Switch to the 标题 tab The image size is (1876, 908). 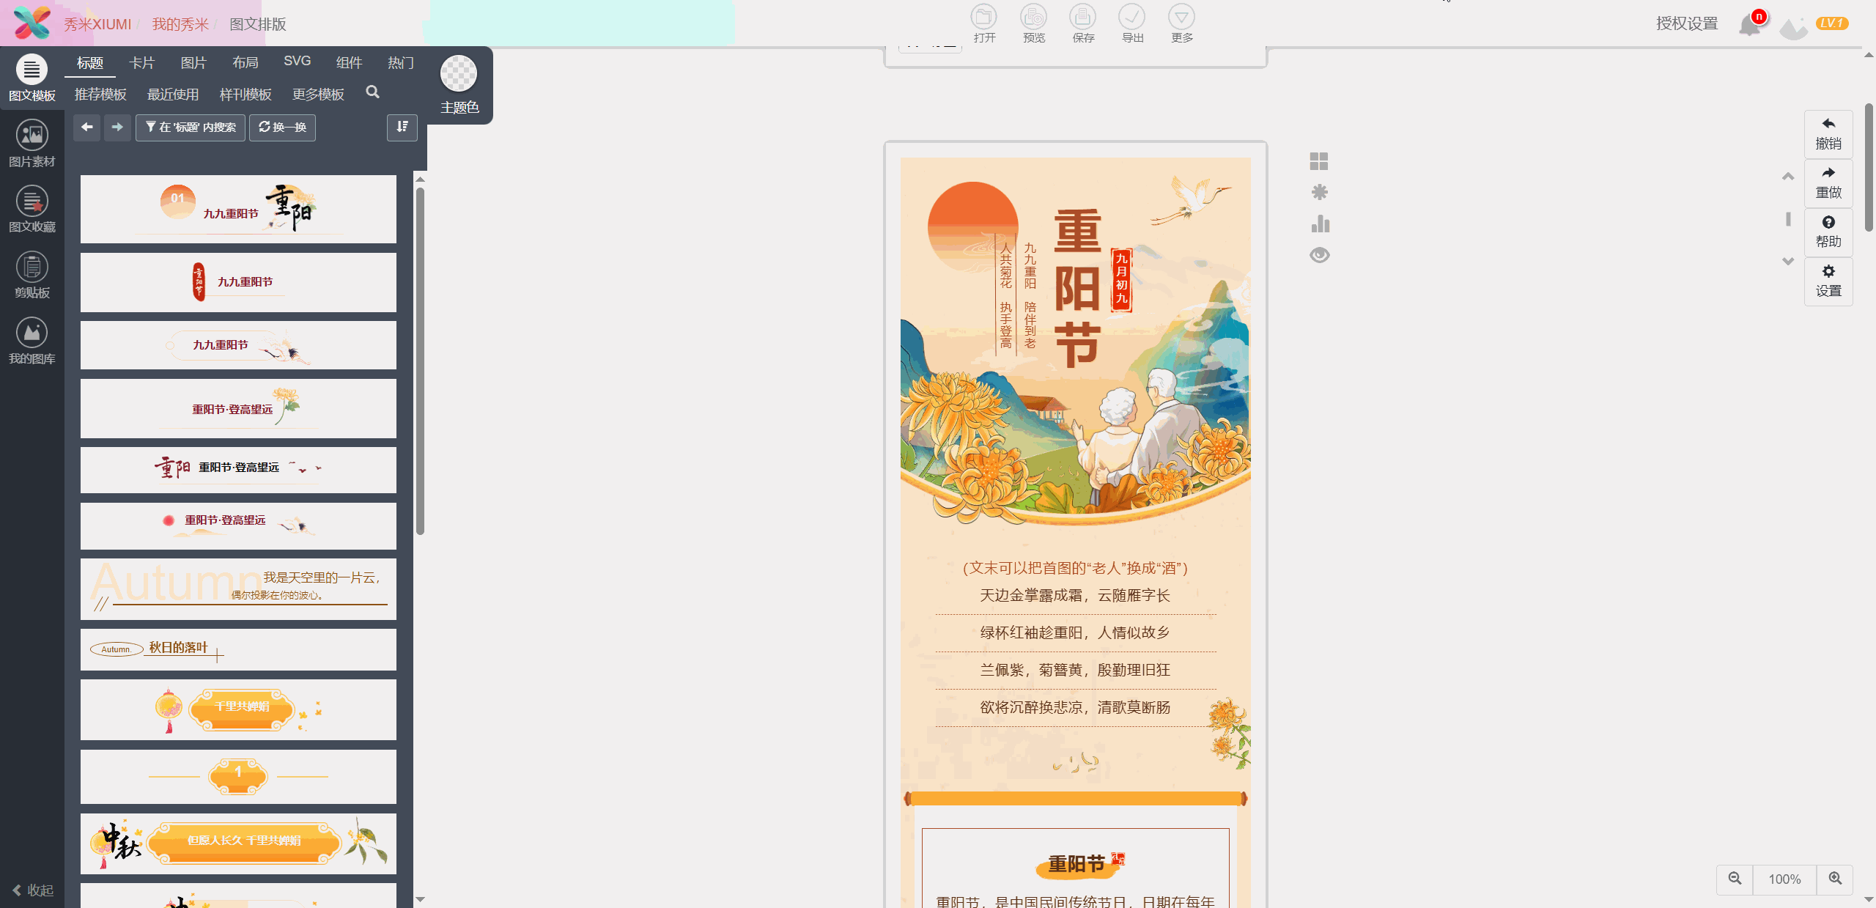click(90, 63)
